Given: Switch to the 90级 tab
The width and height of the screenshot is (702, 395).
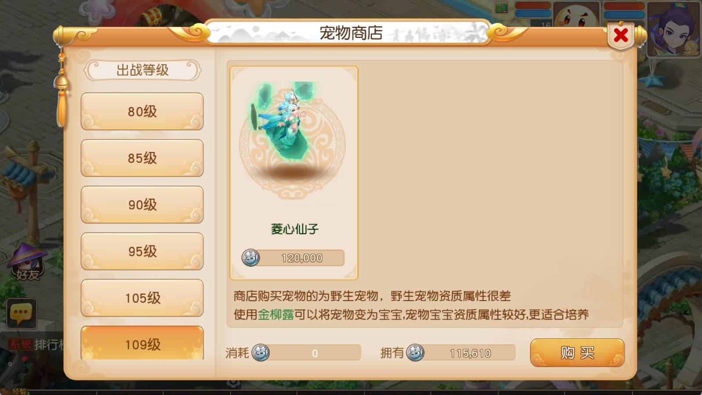Looking at the screenshot, I should pyautogui.click(x=142, y=205).
